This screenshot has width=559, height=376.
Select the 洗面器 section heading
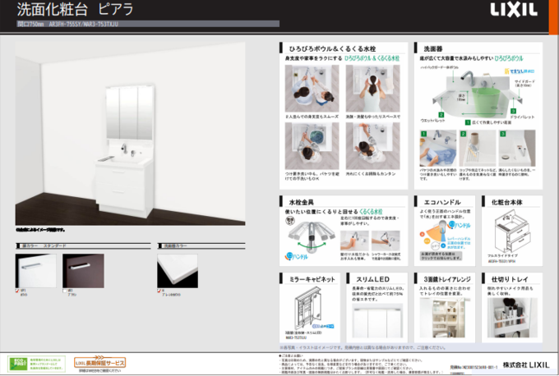point(433,48)
